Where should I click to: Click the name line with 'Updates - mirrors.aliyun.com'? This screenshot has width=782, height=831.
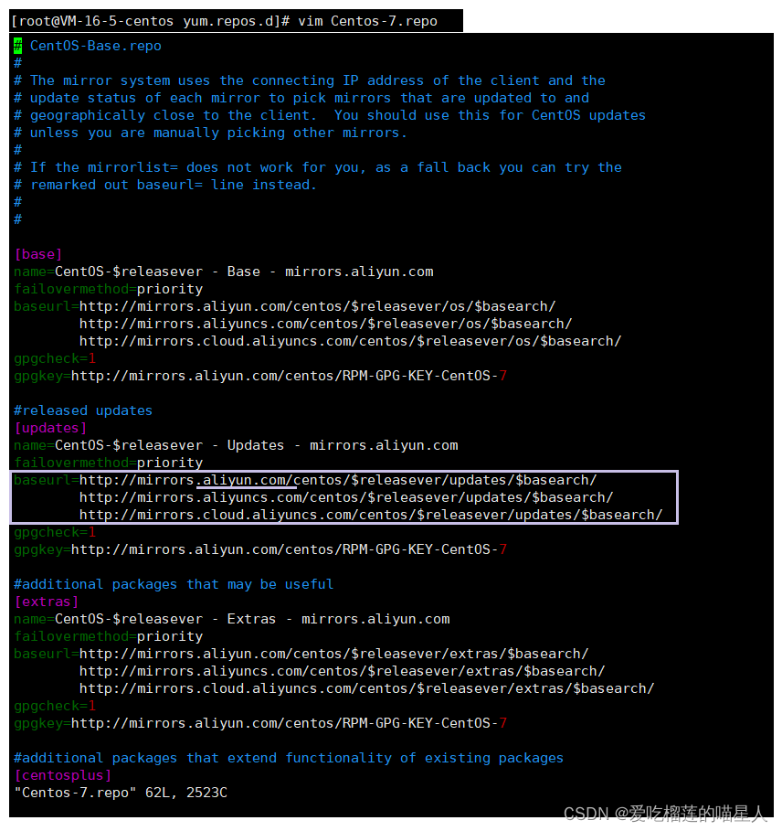(x=236, y=446)
